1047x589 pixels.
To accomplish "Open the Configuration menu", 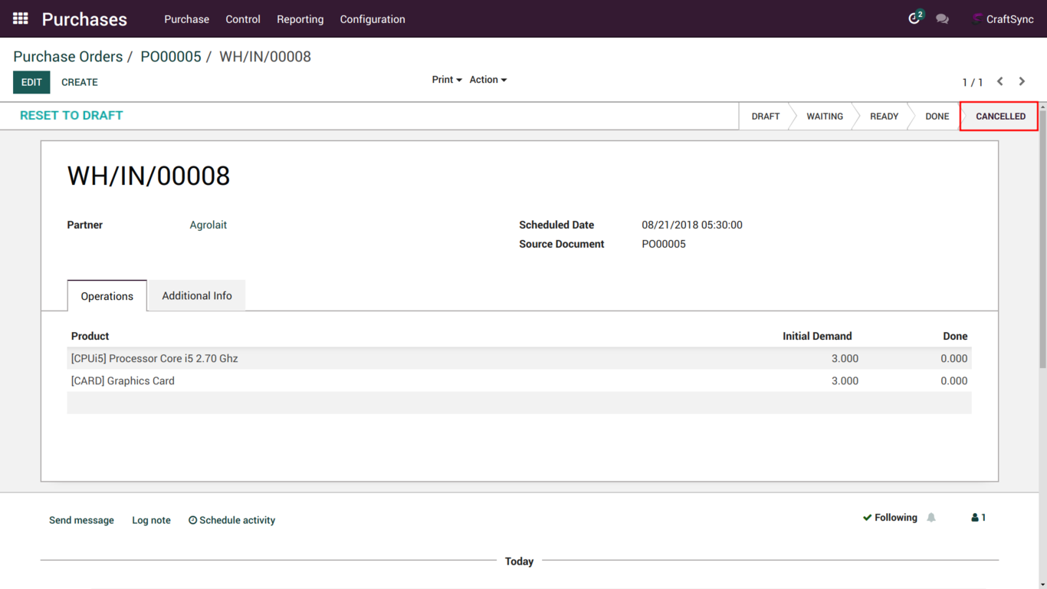I will coord(373,19).
